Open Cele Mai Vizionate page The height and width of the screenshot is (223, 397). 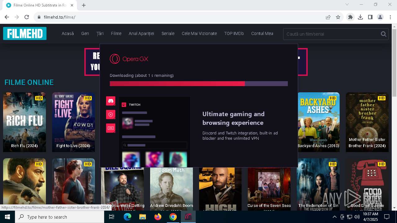coord(199,33)
